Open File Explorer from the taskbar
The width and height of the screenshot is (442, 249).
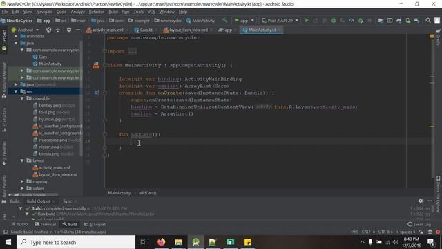coord(178,242)
